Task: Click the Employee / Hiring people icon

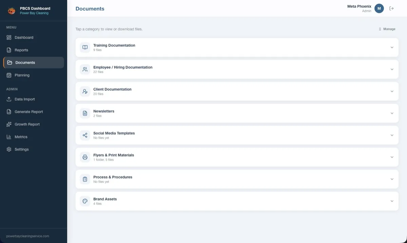Action: [85, 69]
